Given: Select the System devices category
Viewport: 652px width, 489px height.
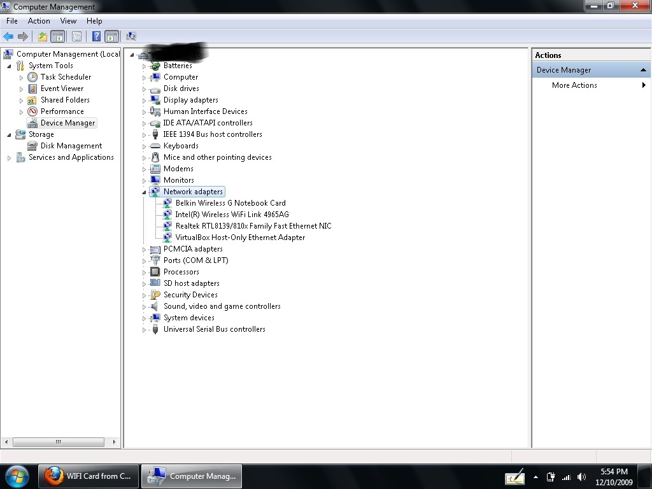Looking at the screenshot, I should pyautogui.click(x=188, y=318).
